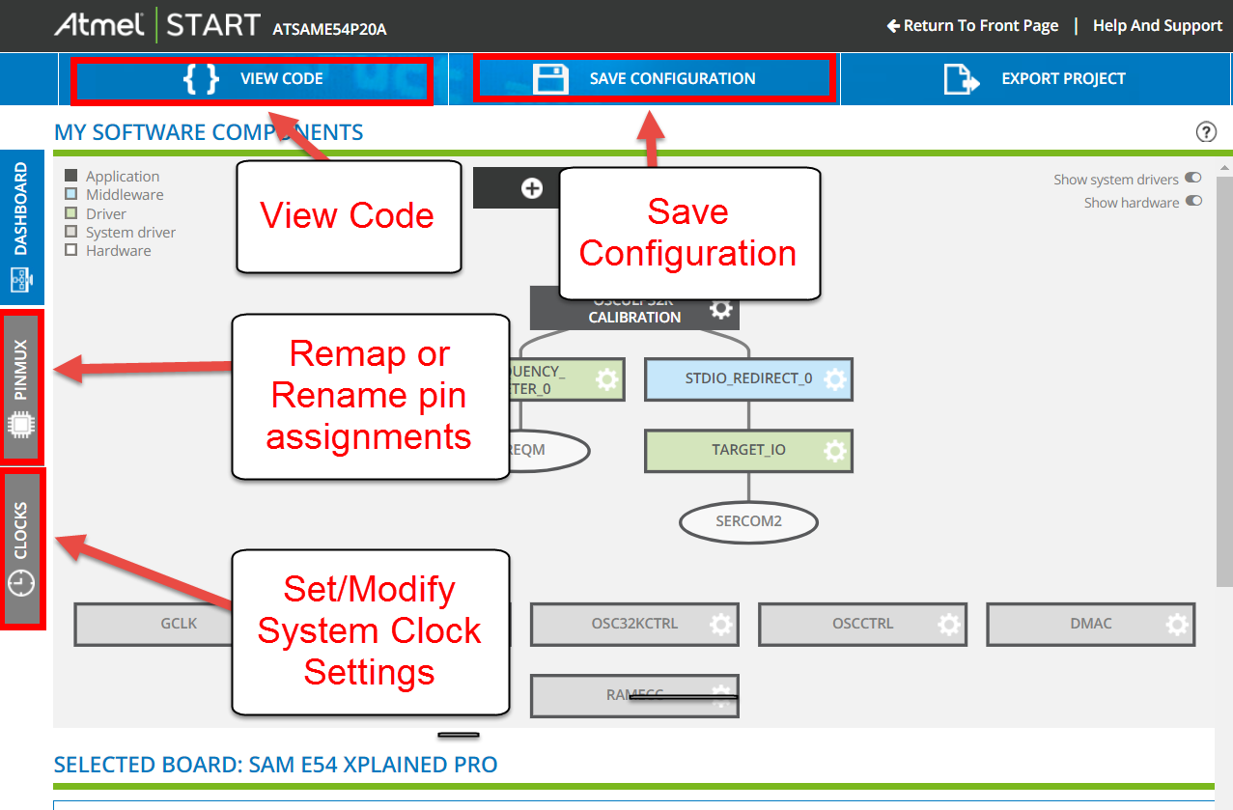
Task: Open the PINMUX side tab
Action: tap(21, 386)
